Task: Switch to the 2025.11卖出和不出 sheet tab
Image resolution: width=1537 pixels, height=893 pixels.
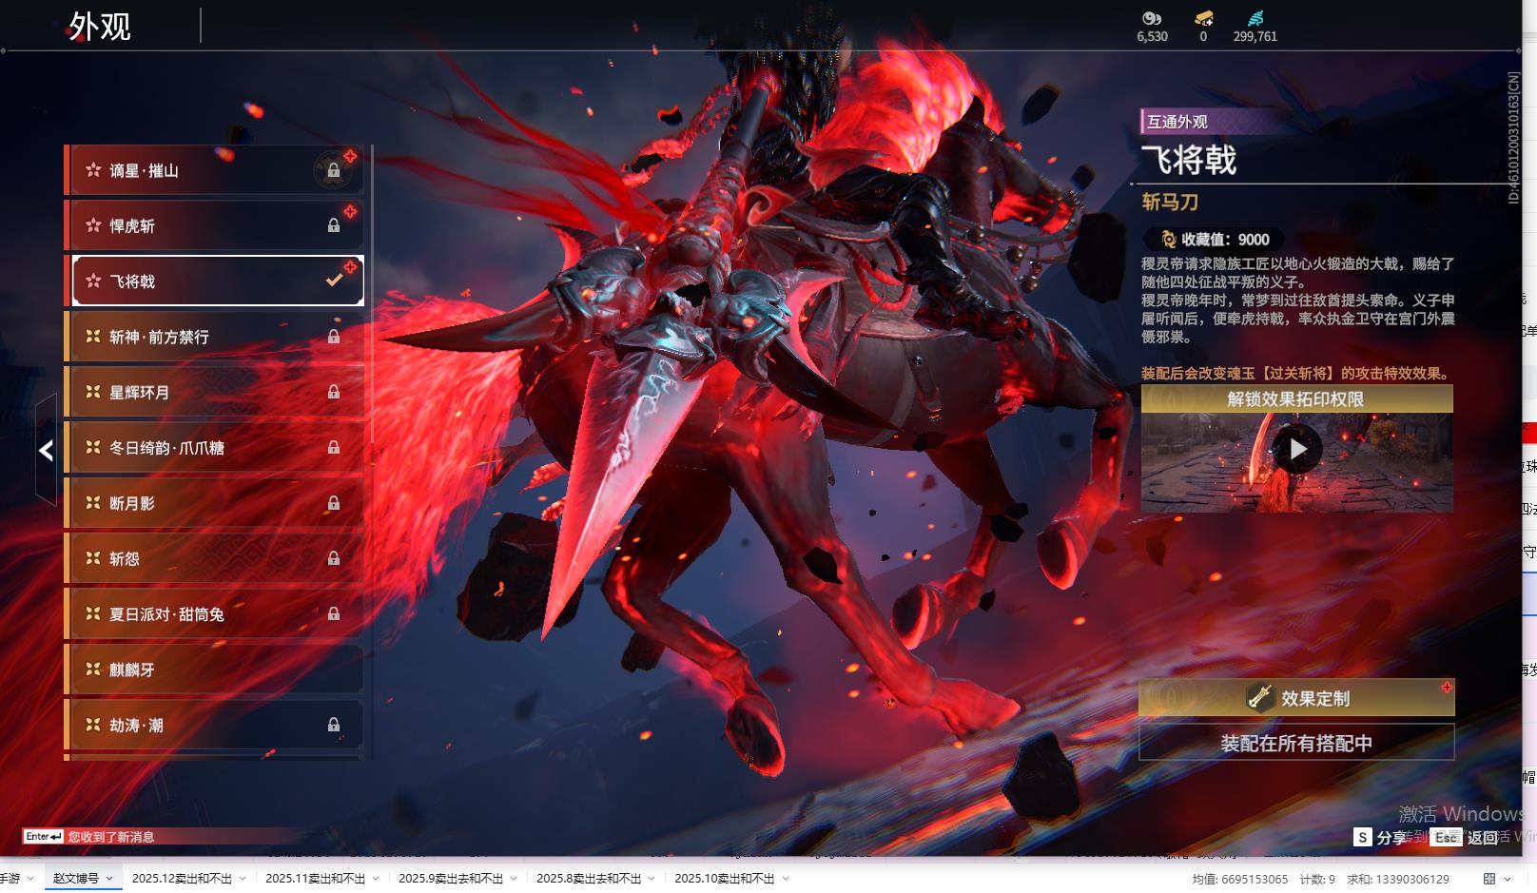Action: coord(315,879)
